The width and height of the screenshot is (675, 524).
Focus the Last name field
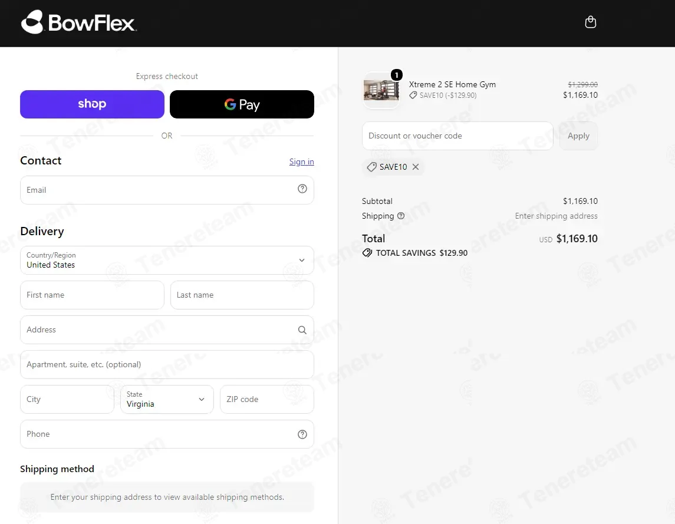(x=242, y=295)
